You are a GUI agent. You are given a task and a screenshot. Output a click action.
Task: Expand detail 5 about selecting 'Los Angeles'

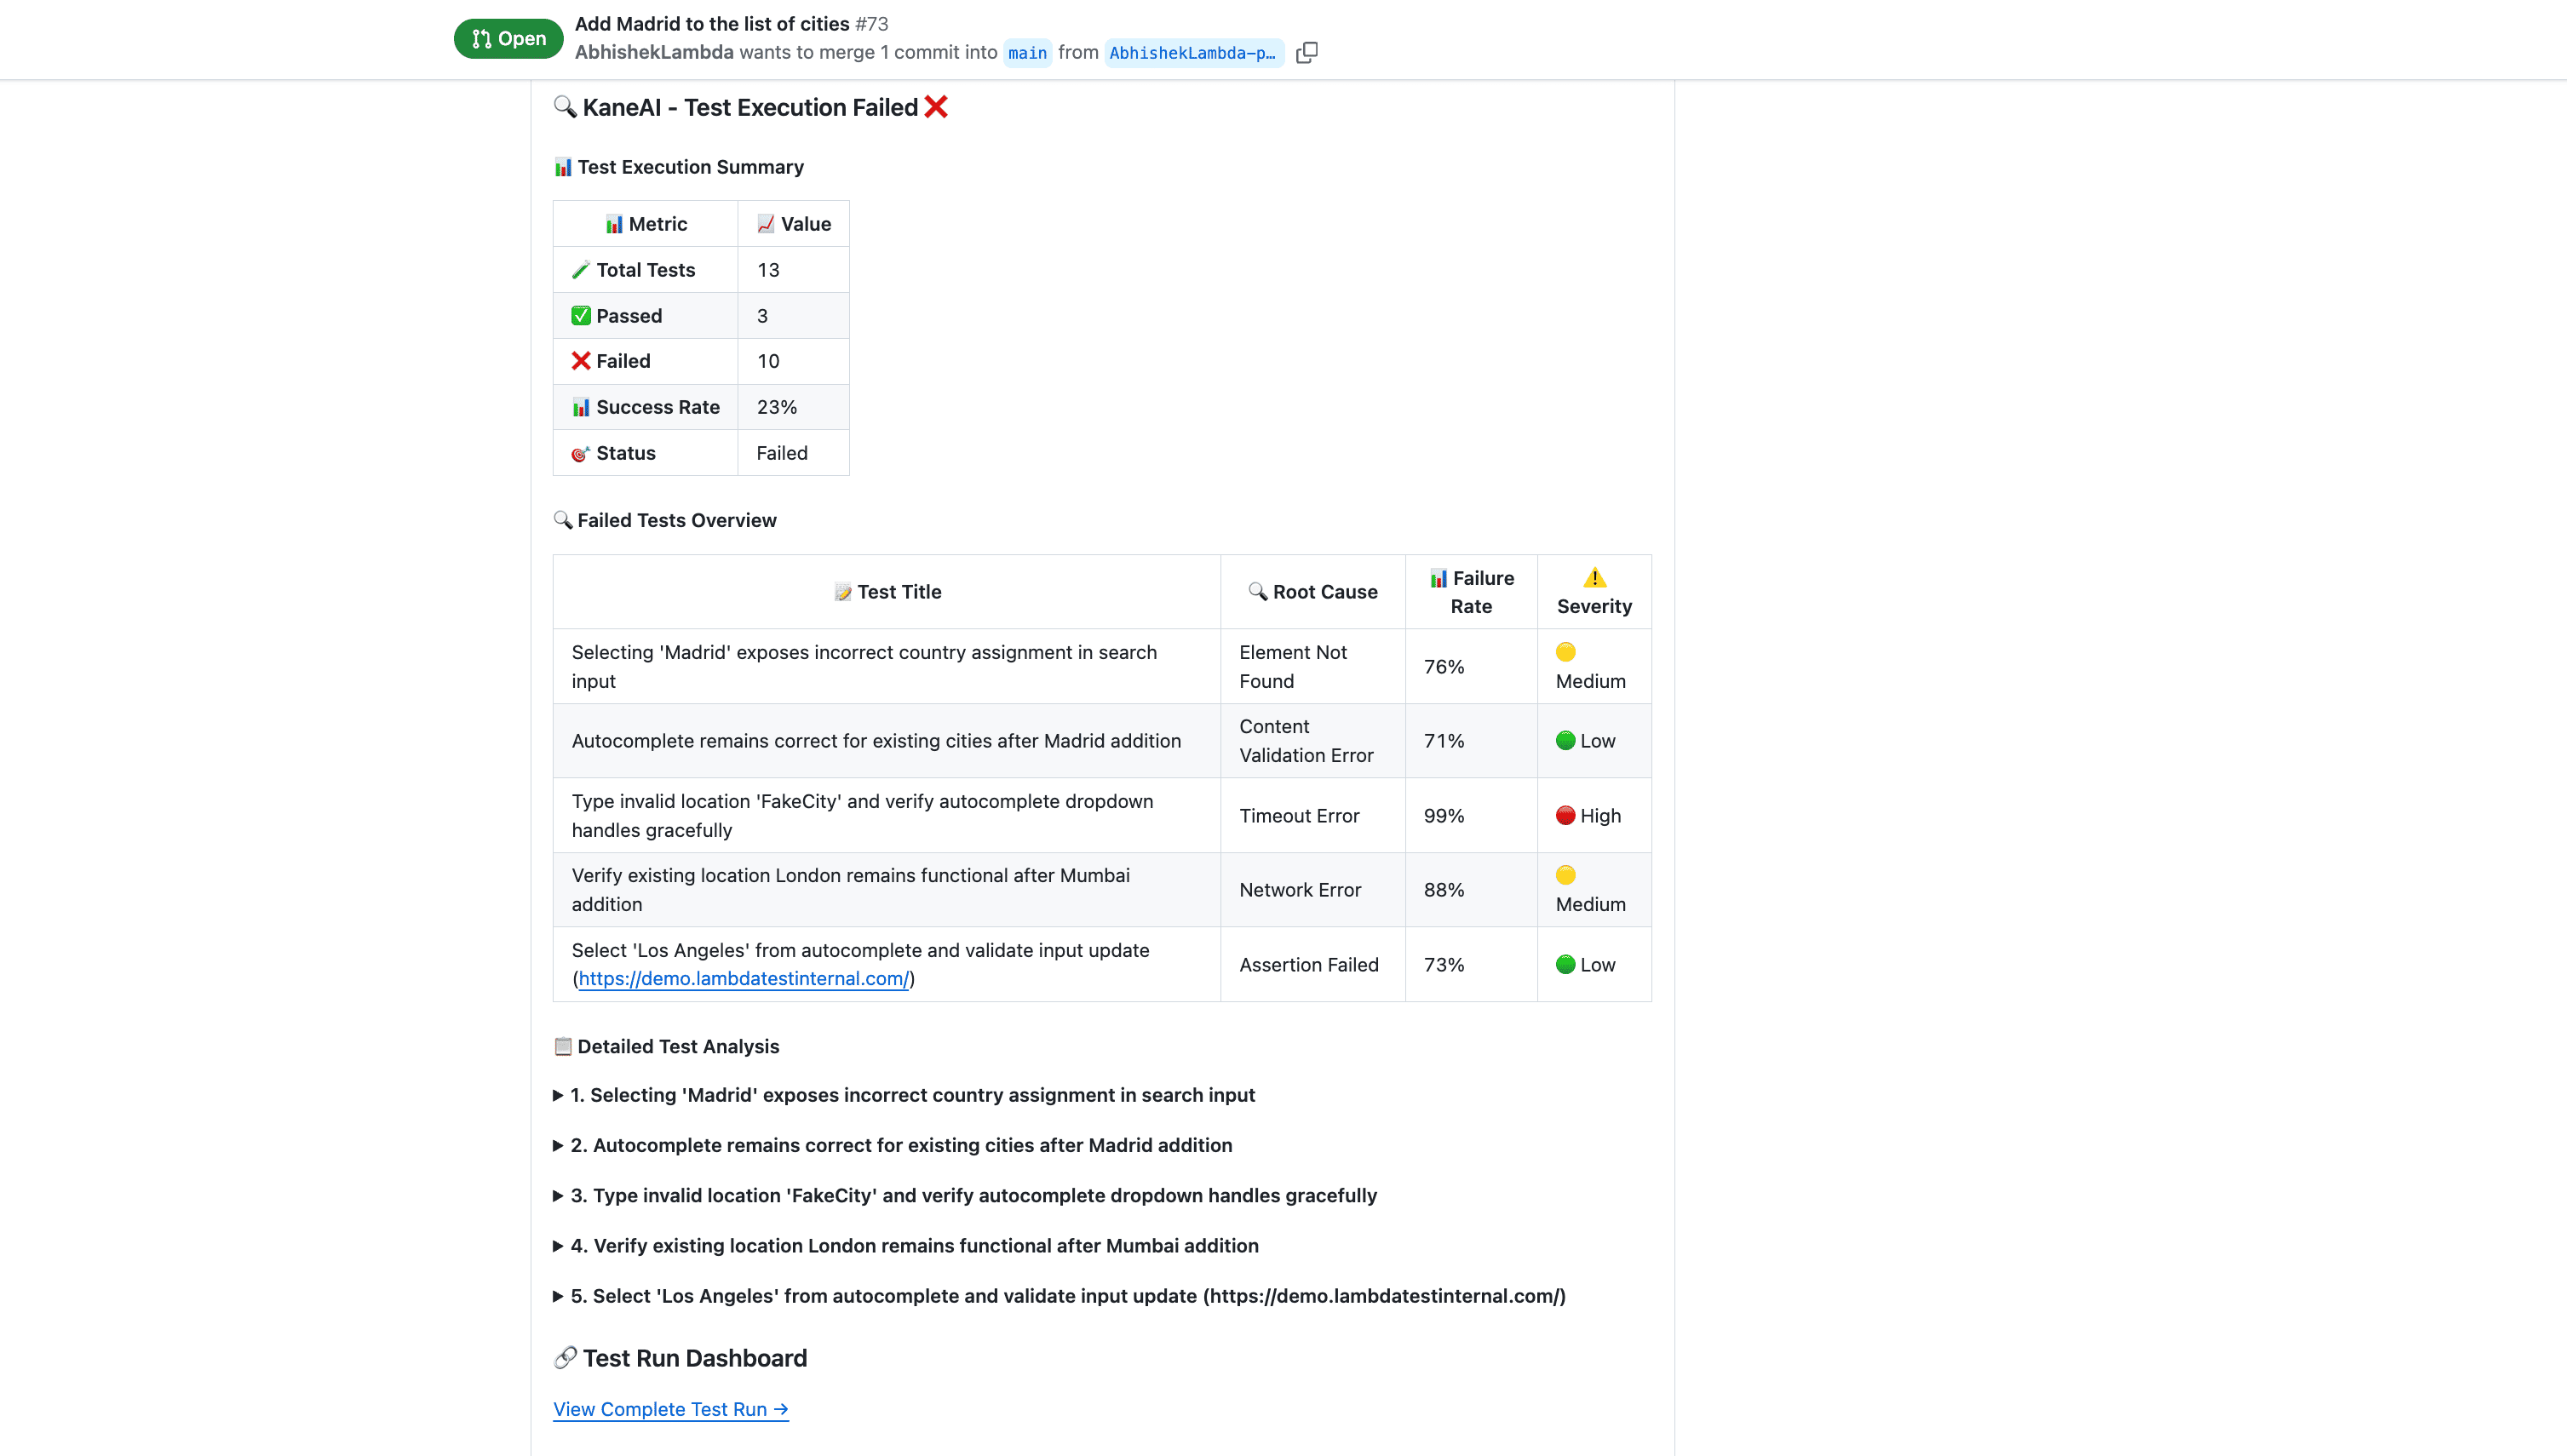[1067, 1296]
